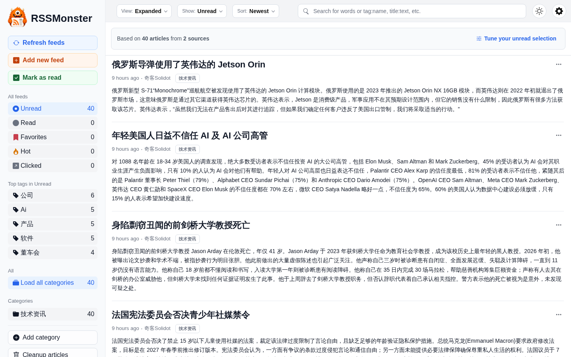The height and width of the screenshot is (357, 571).
Task: Click the Load all categories folder icon
Action: pyautogui.click(x=16, y=283)
